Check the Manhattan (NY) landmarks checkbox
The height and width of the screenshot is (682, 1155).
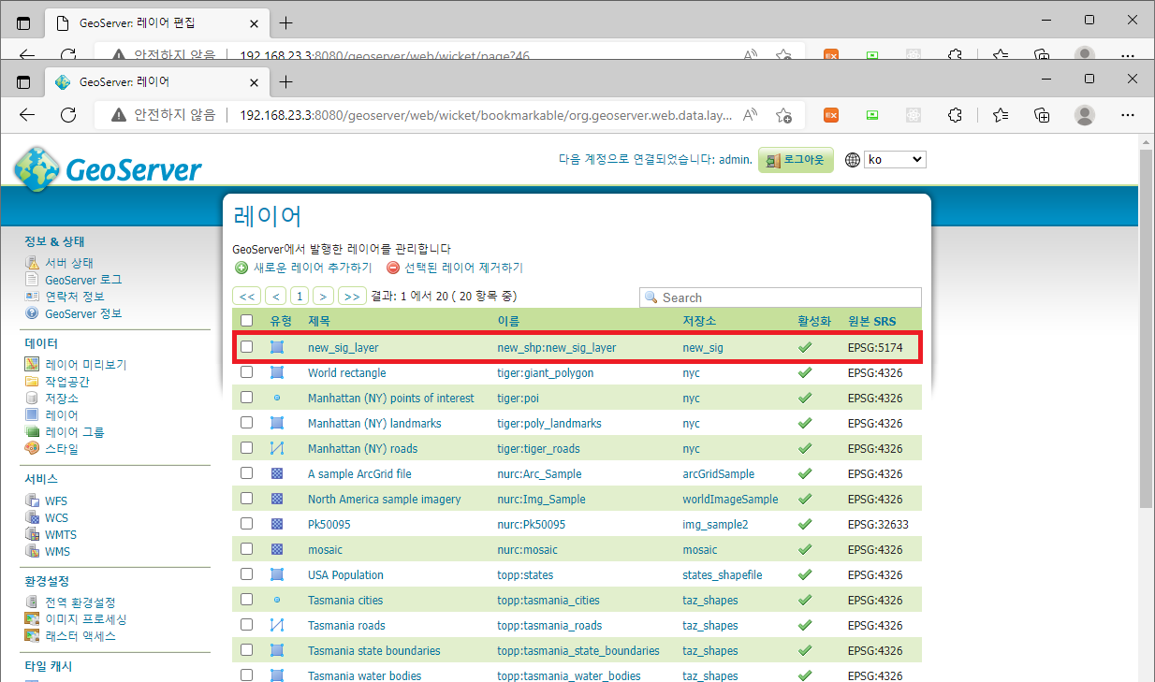click(x=246, y=423)
